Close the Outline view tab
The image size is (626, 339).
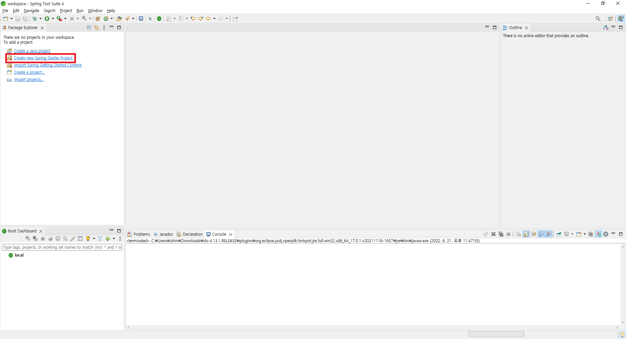[526, 28]
